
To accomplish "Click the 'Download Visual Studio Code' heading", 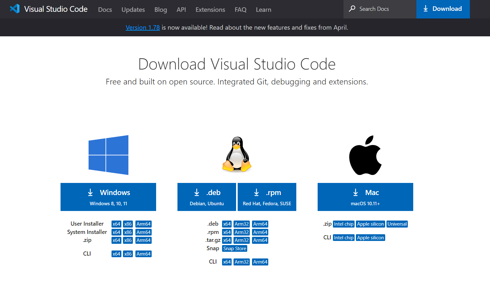I will coord(237,64).
